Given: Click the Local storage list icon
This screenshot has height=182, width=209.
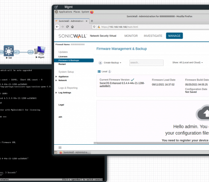Looking at the screenshot, I should coord(99,71).
